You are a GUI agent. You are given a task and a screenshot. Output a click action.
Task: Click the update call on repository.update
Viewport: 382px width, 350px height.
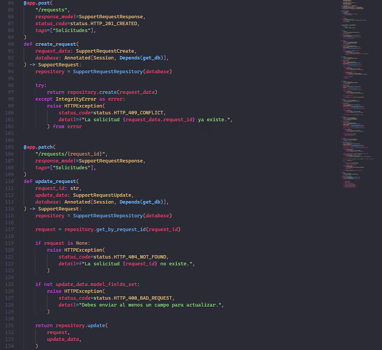pos(96,325)
